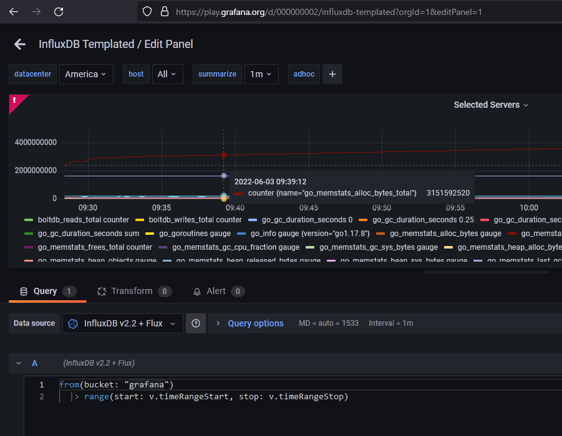This screenshot has height=436, width=562.
Task: Expand Query options
Action: point(255,323)
